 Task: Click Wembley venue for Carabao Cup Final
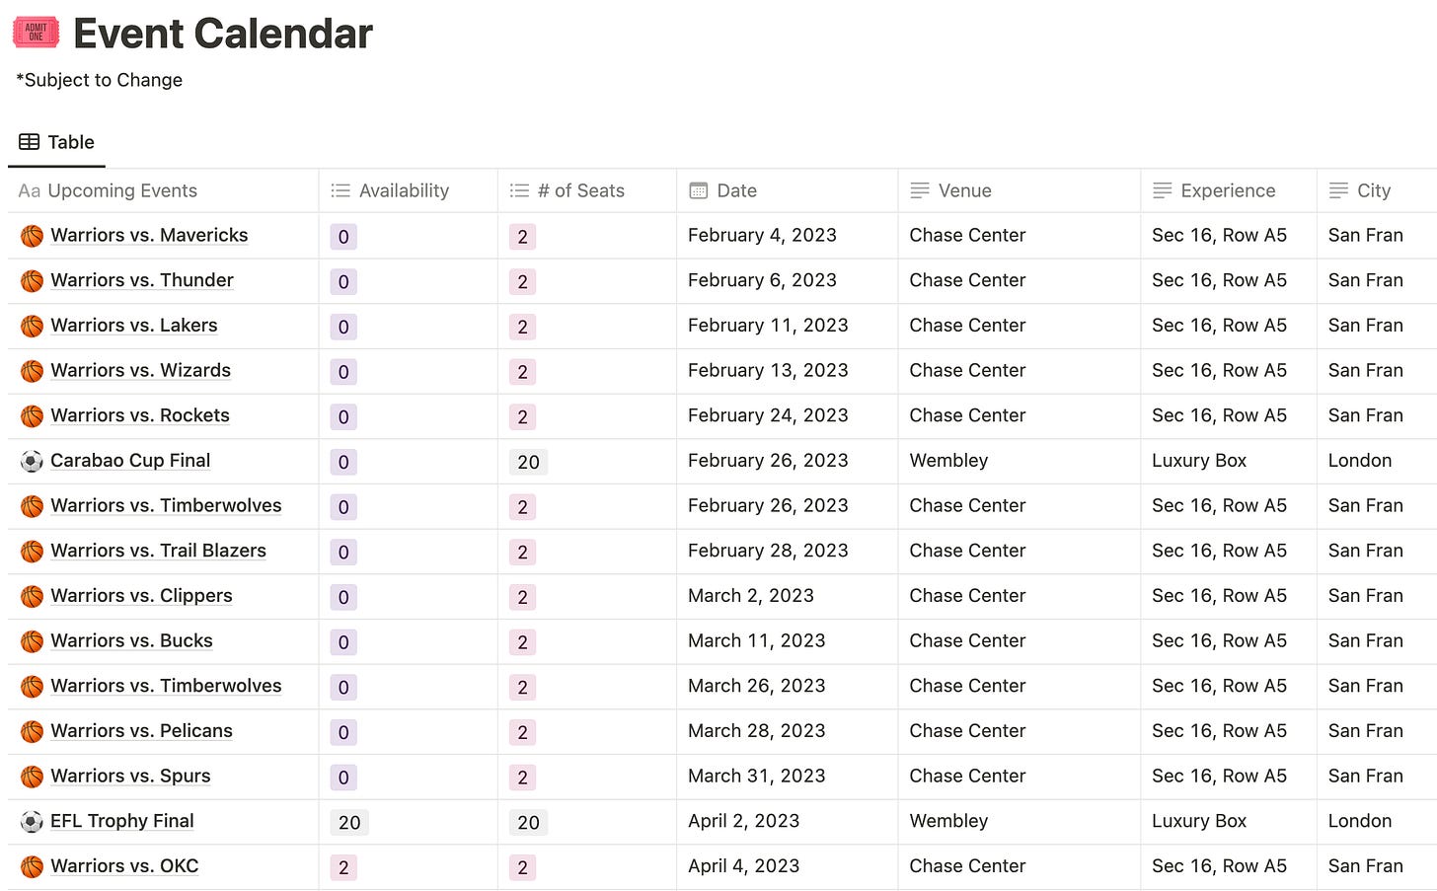(948, 460)
